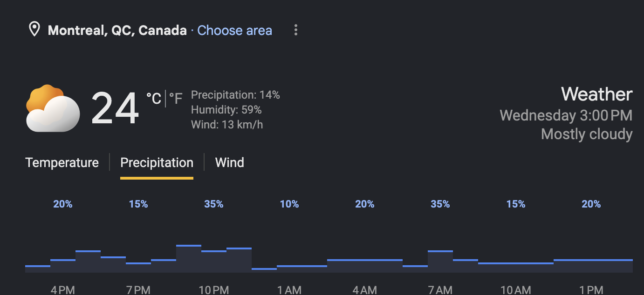Open the three-dot more options menu
This screenshot has width=644, height=295.
pos(295,30)
